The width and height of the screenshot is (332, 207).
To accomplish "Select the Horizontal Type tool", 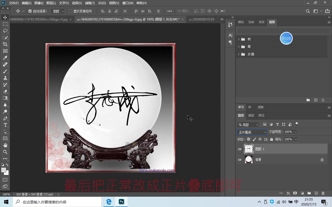I will coord(5,125).
